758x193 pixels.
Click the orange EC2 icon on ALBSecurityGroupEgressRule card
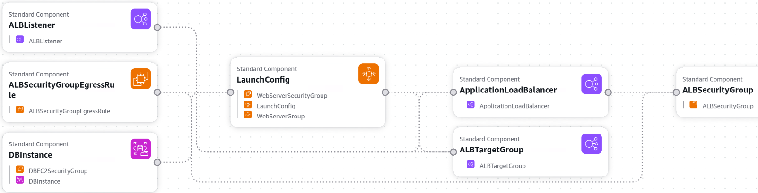[x=140, y=79]
